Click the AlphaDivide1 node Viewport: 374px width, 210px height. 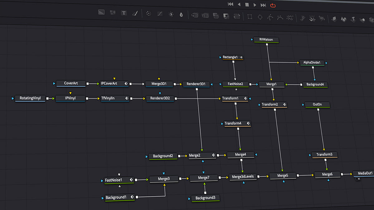(312, 63)
